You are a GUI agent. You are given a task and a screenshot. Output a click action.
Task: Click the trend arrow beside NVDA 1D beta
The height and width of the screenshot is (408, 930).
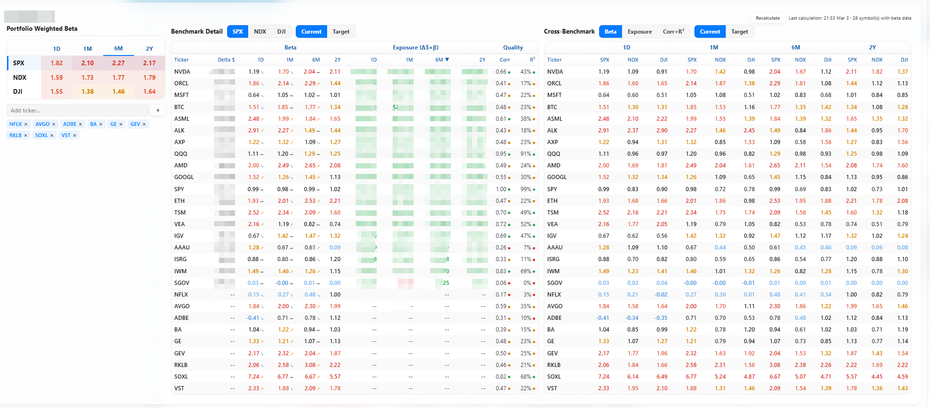262,72
